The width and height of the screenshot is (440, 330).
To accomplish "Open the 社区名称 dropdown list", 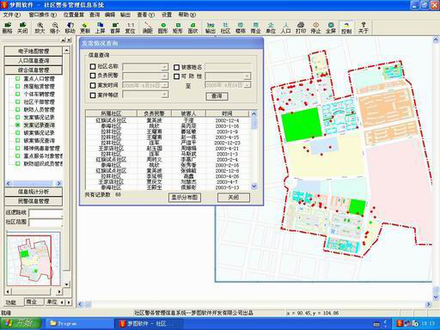I will [164, 67].
